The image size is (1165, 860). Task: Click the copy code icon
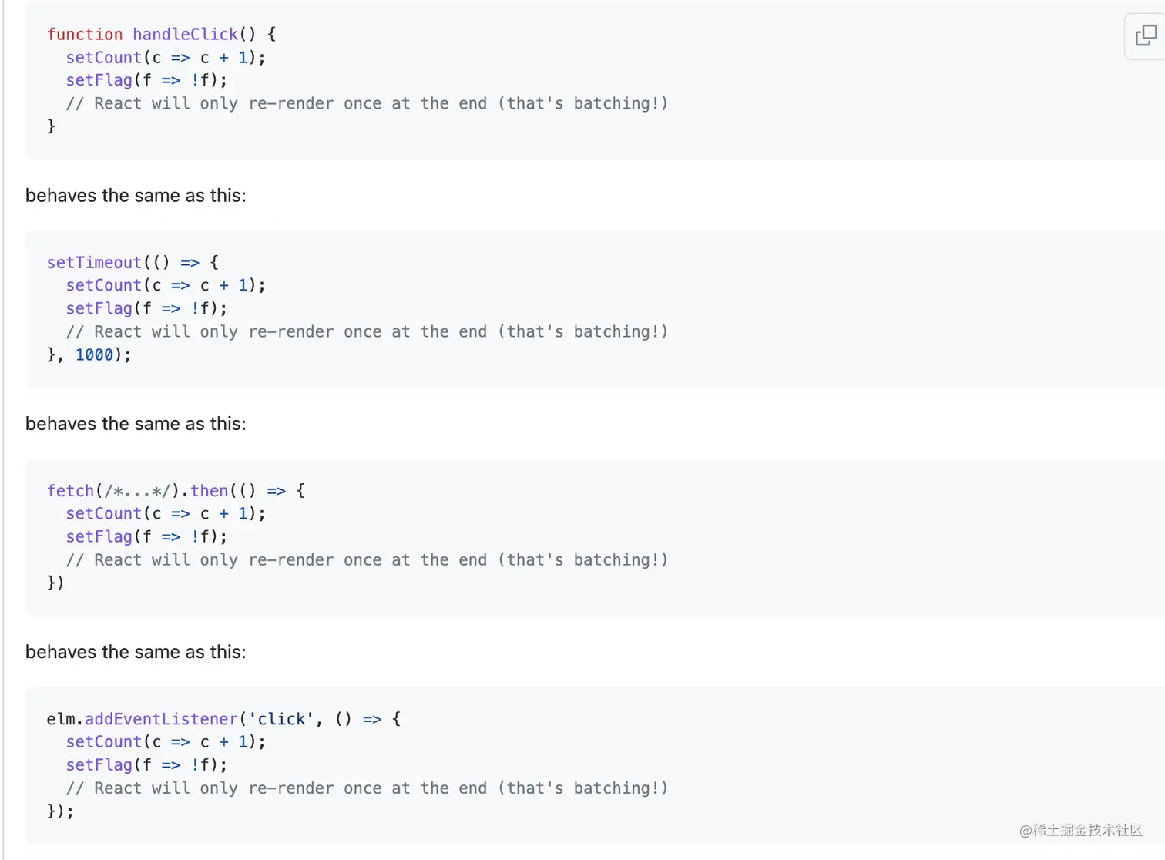coord(1146,35)
